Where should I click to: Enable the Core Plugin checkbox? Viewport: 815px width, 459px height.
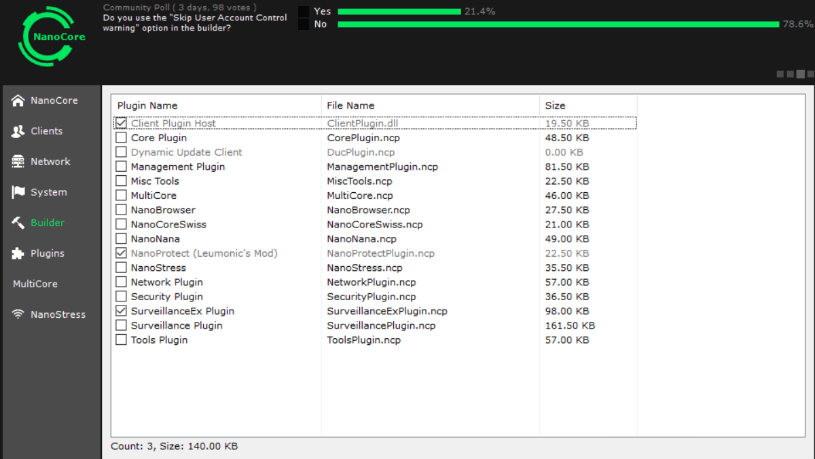click(x=121, y=137)
